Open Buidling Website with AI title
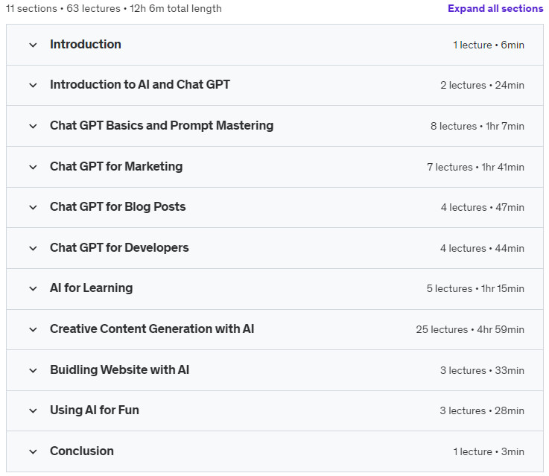549x476 pixels. click(x=119, y=370)
